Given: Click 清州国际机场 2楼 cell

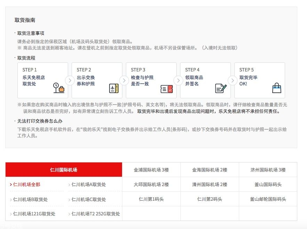Looking at the screenshot, I should point(209,184).
